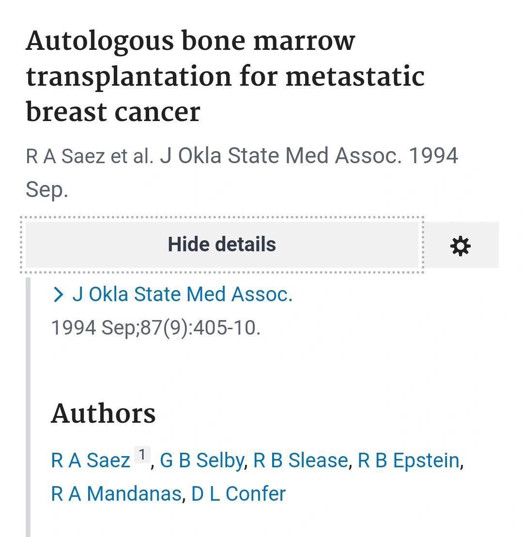Select author G B Selby
The width and height of the screenshot is (523, 537).
202,460
